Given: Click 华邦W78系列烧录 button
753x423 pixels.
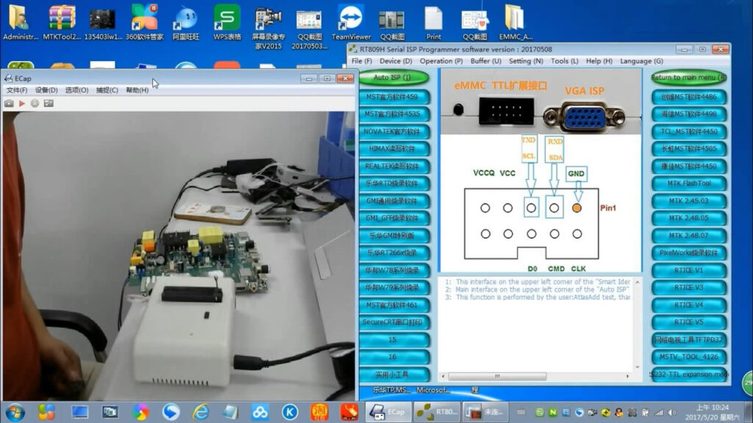Looking at the screenshot, I should pos(393,270).
